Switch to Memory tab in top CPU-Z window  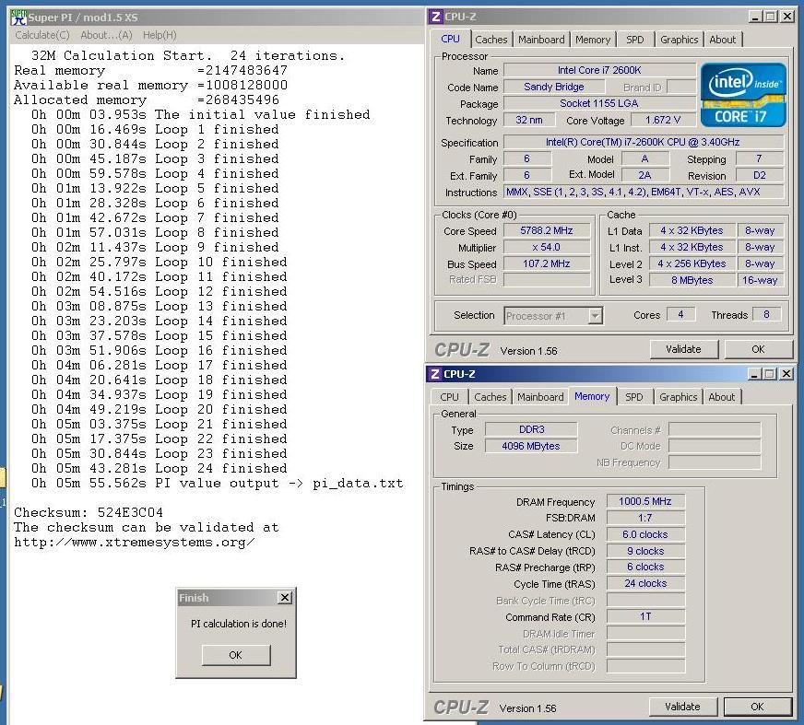click(593, 40)
